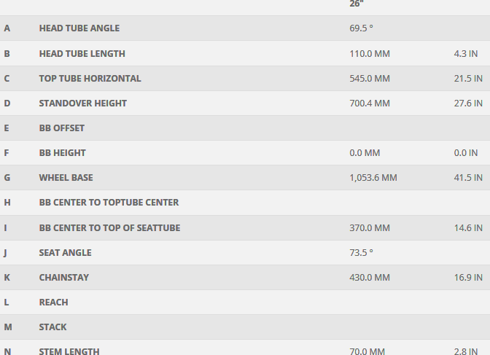Click the 430.0 MM chainstay value
This screenshot has height=355, width=490.
[370, 277]
